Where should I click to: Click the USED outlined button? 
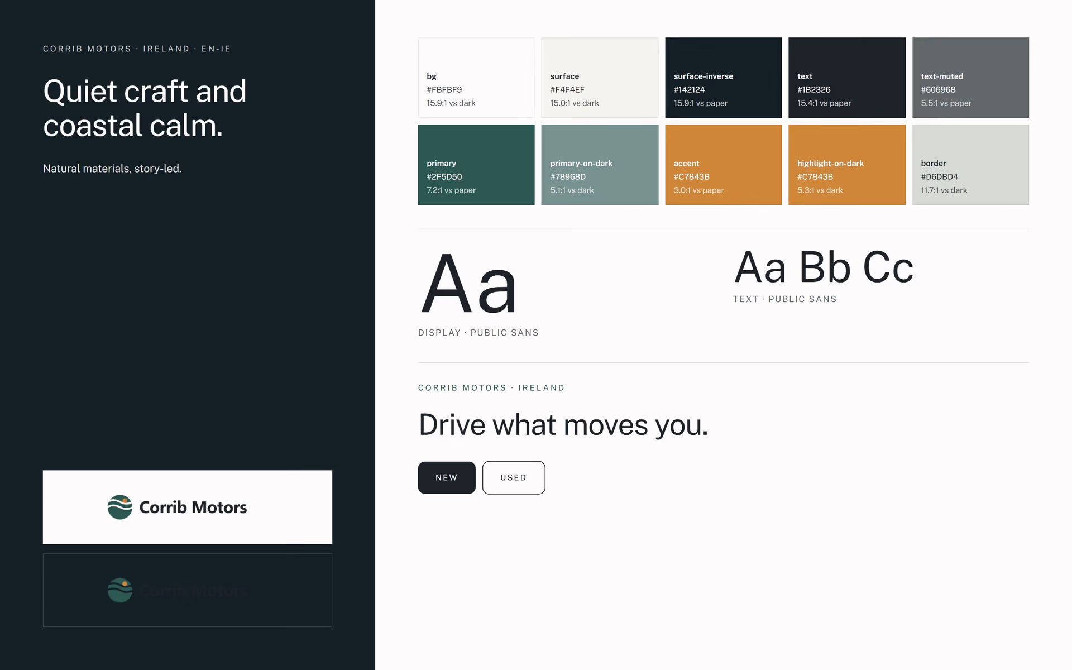click(514, 477)
